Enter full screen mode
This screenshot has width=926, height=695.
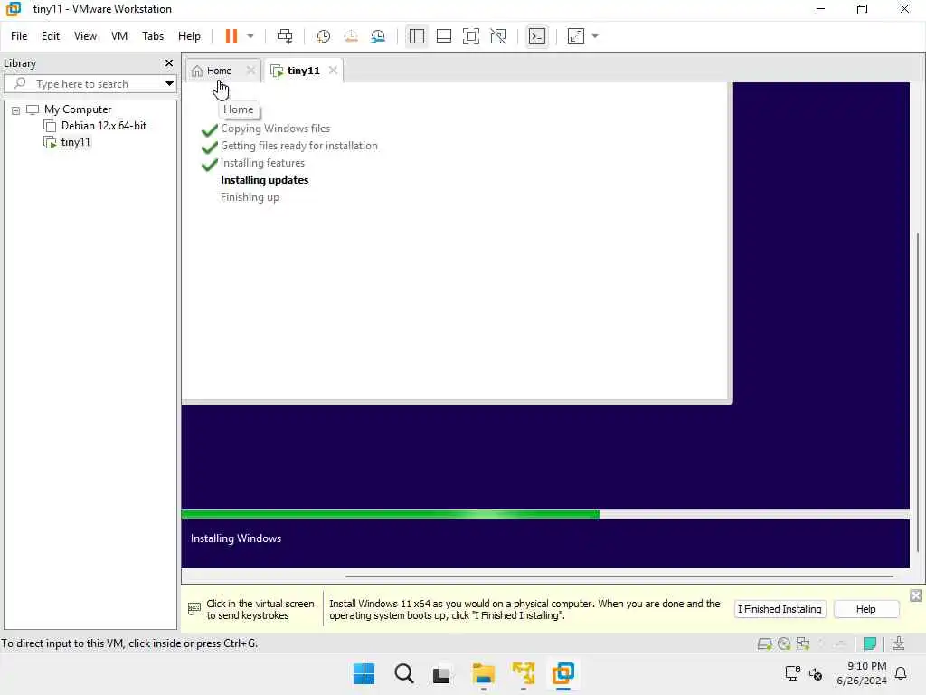pos(470,36)
